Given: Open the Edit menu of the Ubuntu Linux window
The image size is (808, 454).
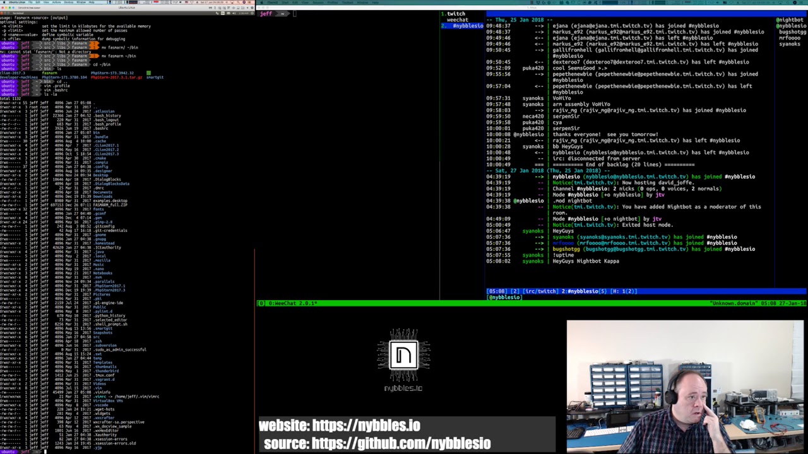Looking at the screenshot, I should pyautogui.click(x=38, y=2).
